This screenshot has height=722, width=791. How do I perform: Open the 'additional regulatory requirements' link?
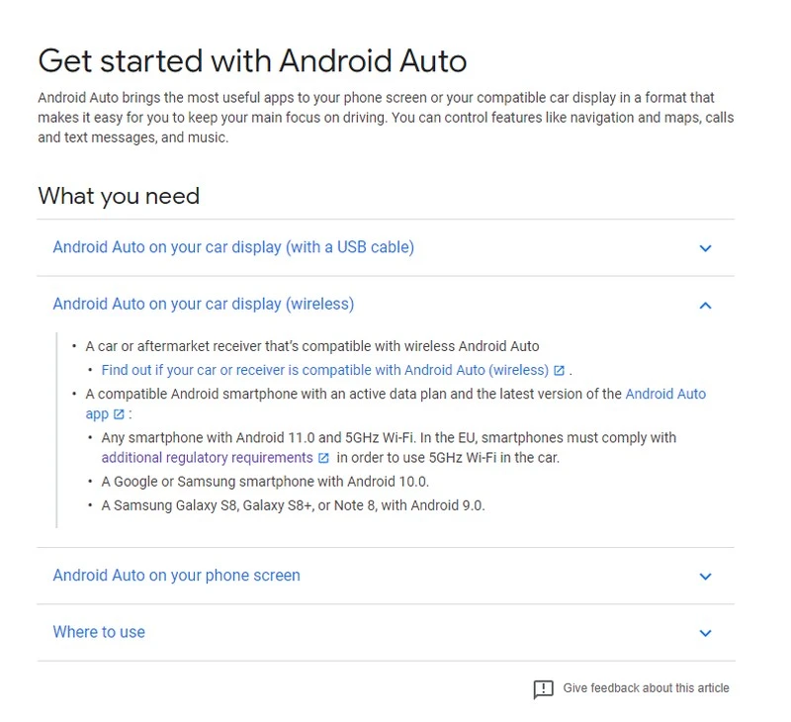click(x=210, y=457)
